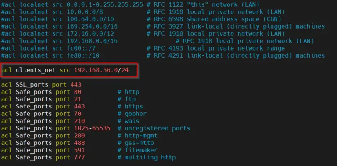Screen dimensions: 337x166
Task: Click commented localnet 10.0.0.0/8 line
Action: pyautogui.click(x=143, y=11)
